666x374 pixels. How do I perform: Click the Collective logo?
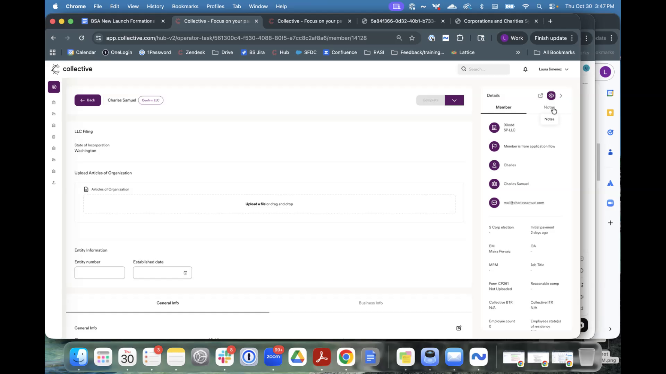click(72, 69)
